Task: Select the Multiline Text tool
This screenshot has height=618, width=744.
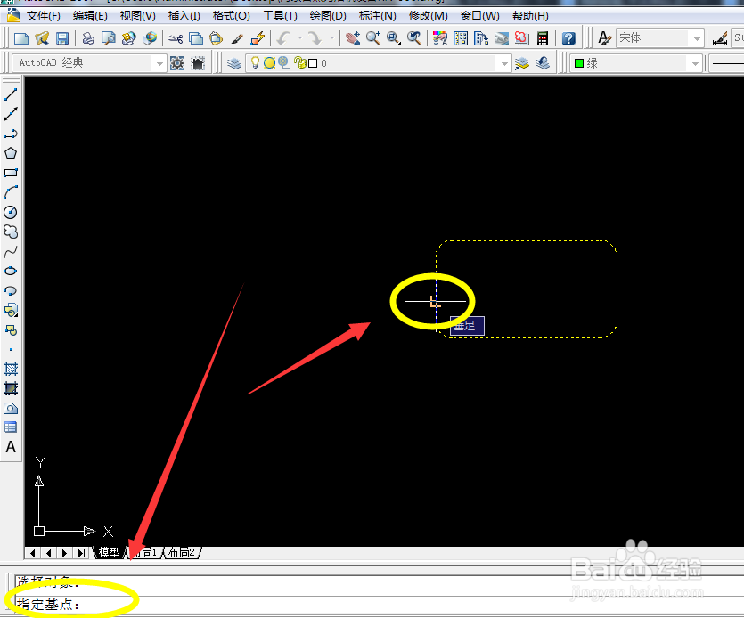Action: point(11,447)
